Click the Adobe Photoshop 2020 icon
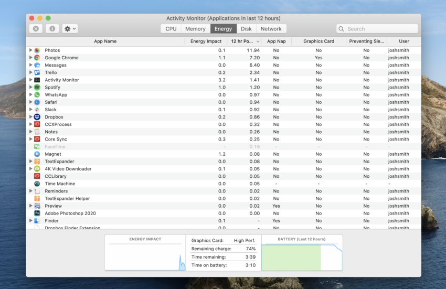The height and width of the screenshot is (289, 446). (37, 213)
